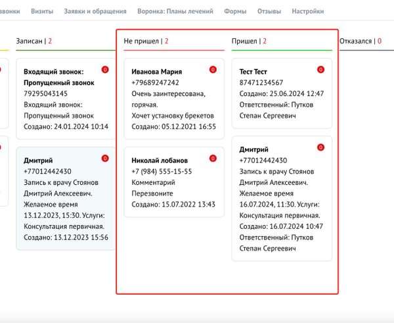Go to the Формы tab

235,11
